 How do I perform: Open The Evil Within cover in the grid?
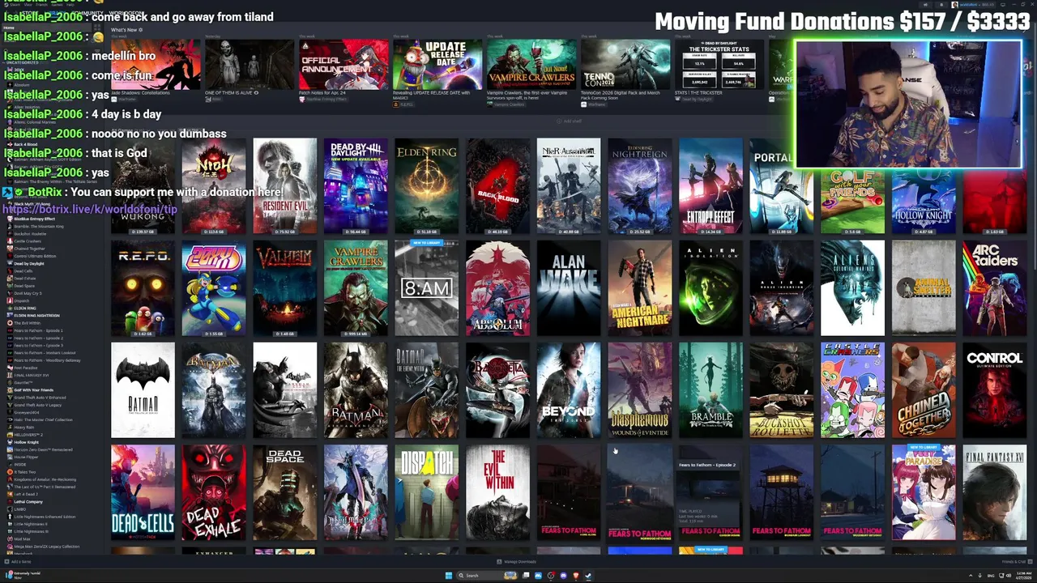497,492
